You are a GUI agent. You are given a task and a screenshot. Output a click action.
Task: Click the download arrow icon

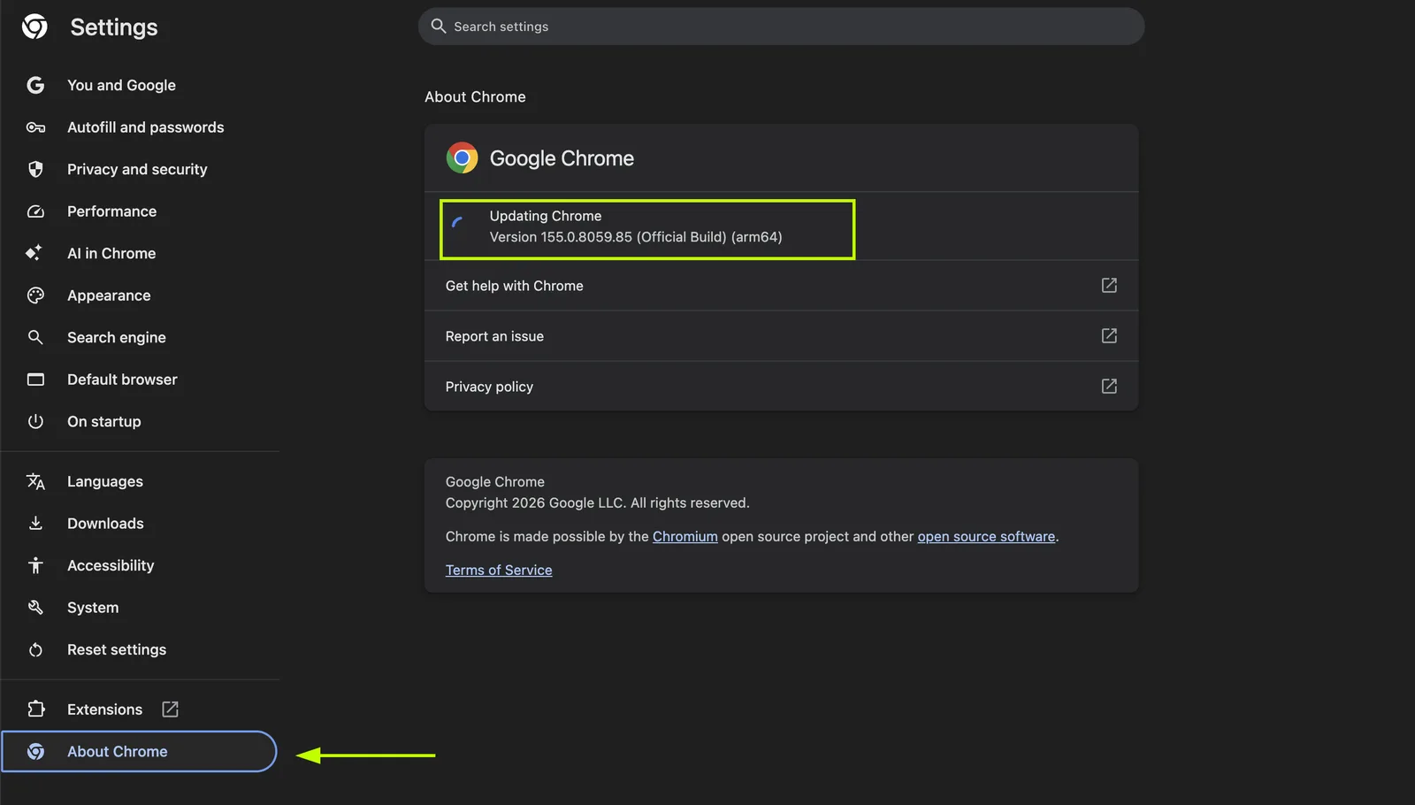click(x=35, y=523)
